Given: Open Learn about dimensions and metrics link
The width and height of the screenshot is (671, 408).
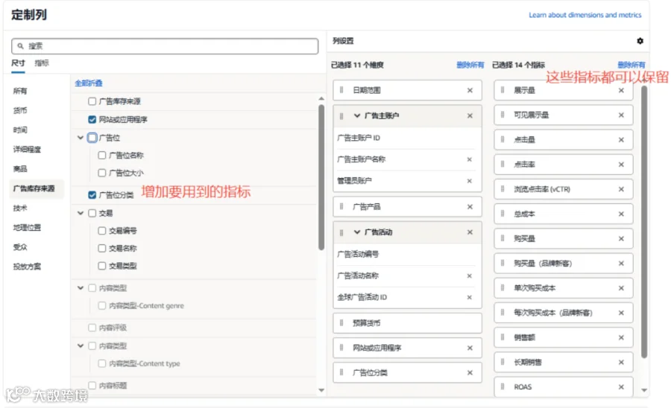Looking at the screenshot, I should (x=585, y=15).
